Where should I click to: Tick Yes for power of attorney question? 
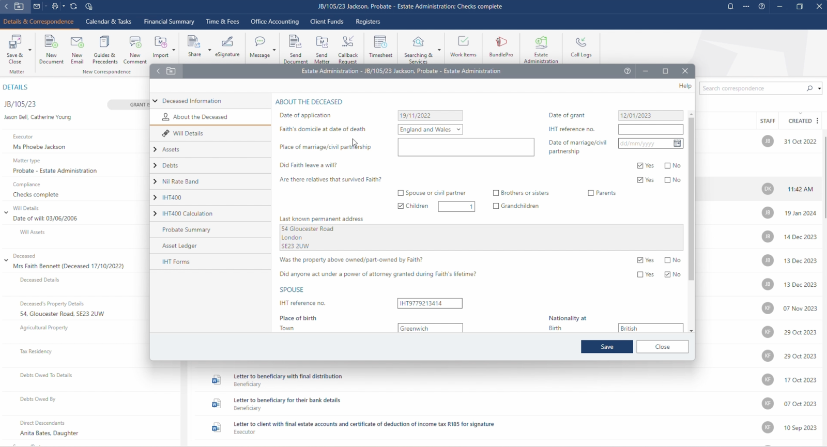tap(640, 274)
